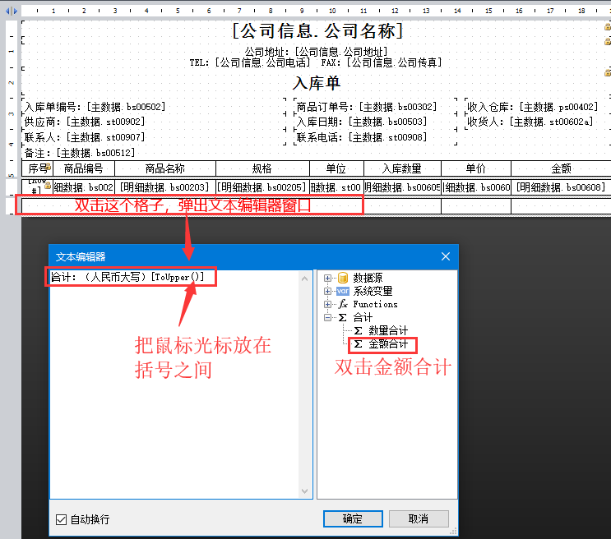611x539 pixels.
Task: Click the text editor scrollbar down arrow
Action: click(x=305, y=491)
